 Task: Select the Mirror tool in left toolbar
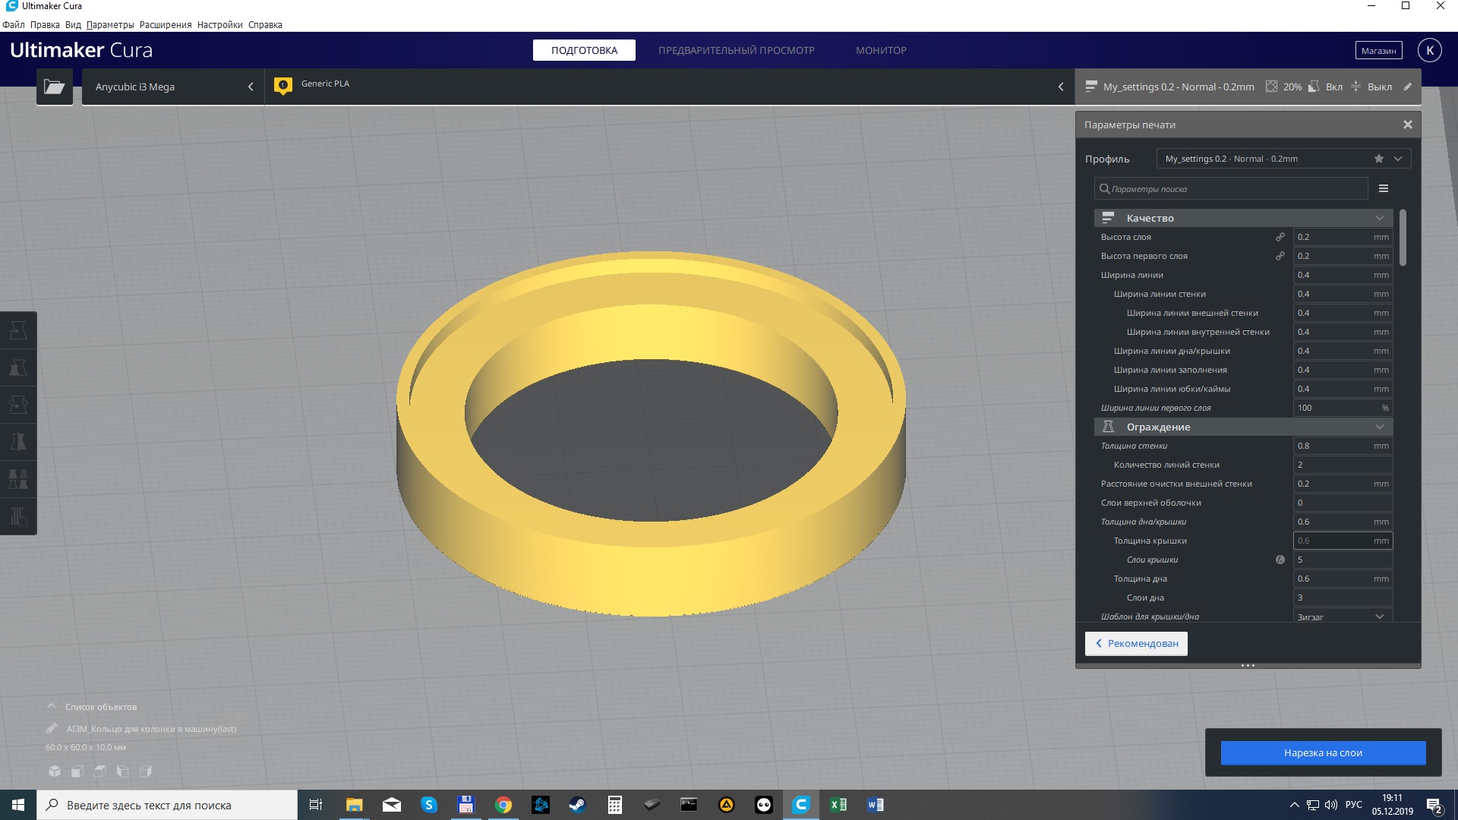[x=18, y=442]
